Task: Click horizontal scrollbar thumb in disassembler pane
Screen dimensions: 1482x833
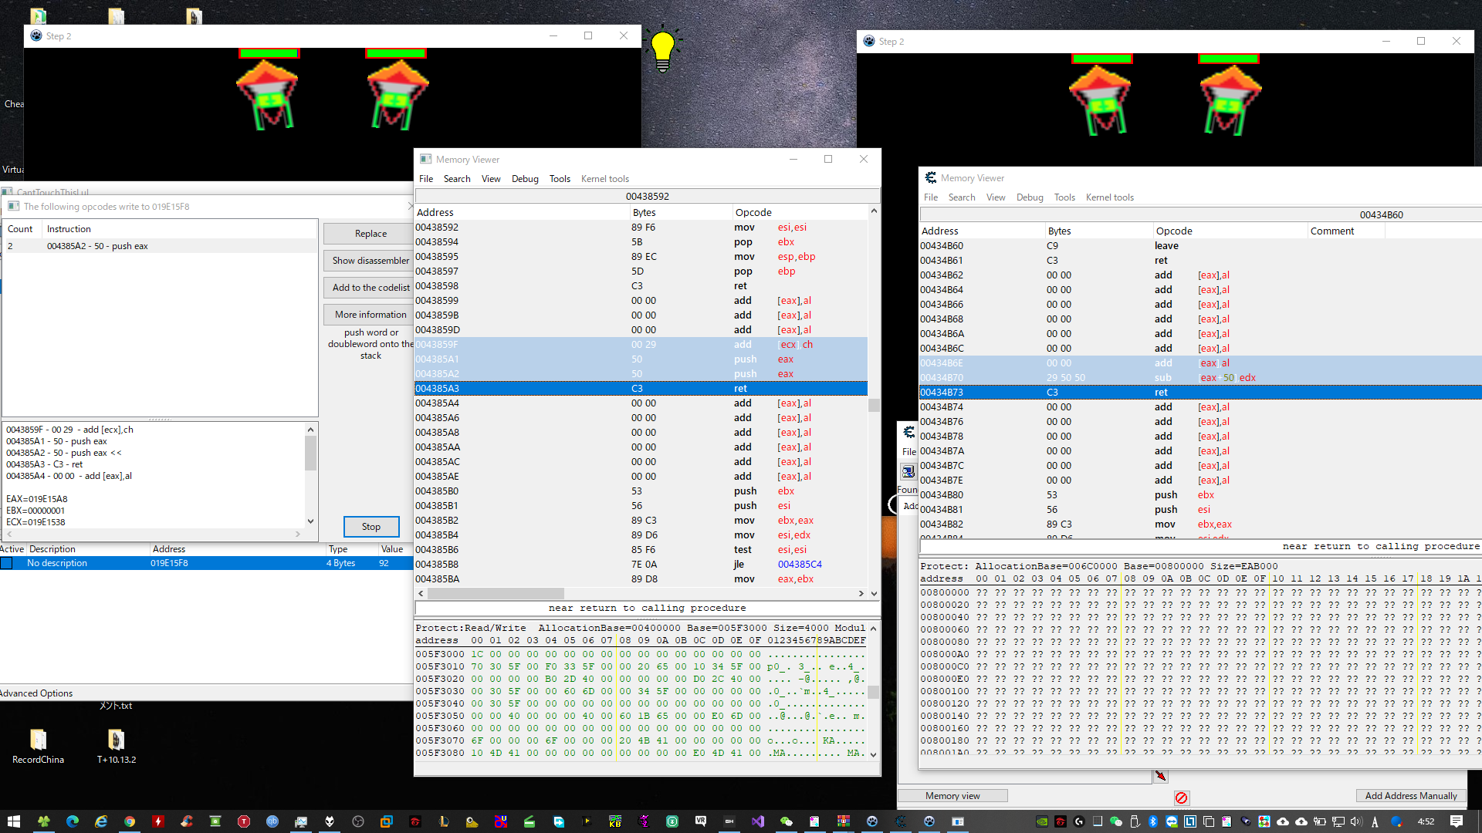Action: click(x=495, y=594)
